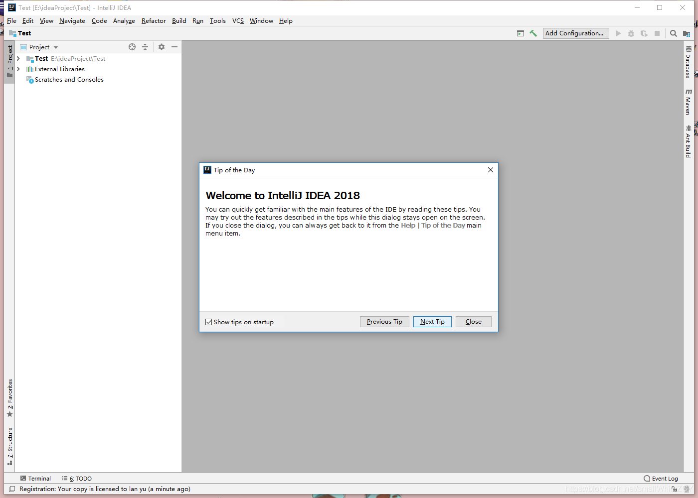Open the Event Log tab
The width and height of the screenshot is (698, 498).
(661, 479)
